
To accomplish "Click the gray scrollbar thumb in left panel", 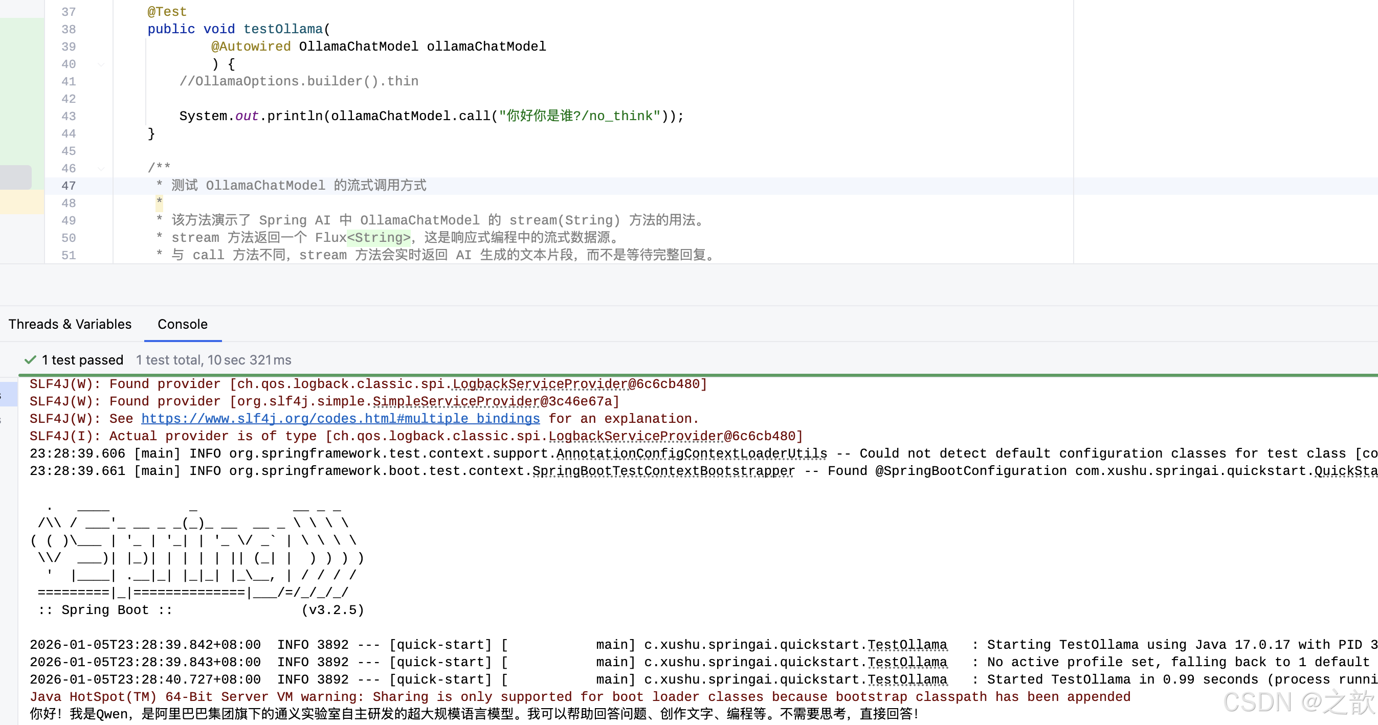I will pos(15,177).
